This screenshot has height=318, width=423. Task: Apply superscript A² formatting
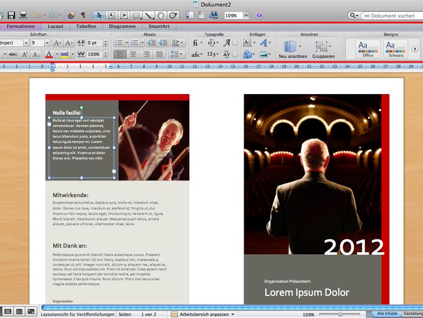pyautogui.click(x=25, y=54)
